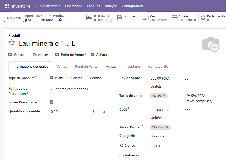Show help tooltip for Suivre l'inventaire
This screenshot has height=161, width=226.
point(38,101)
